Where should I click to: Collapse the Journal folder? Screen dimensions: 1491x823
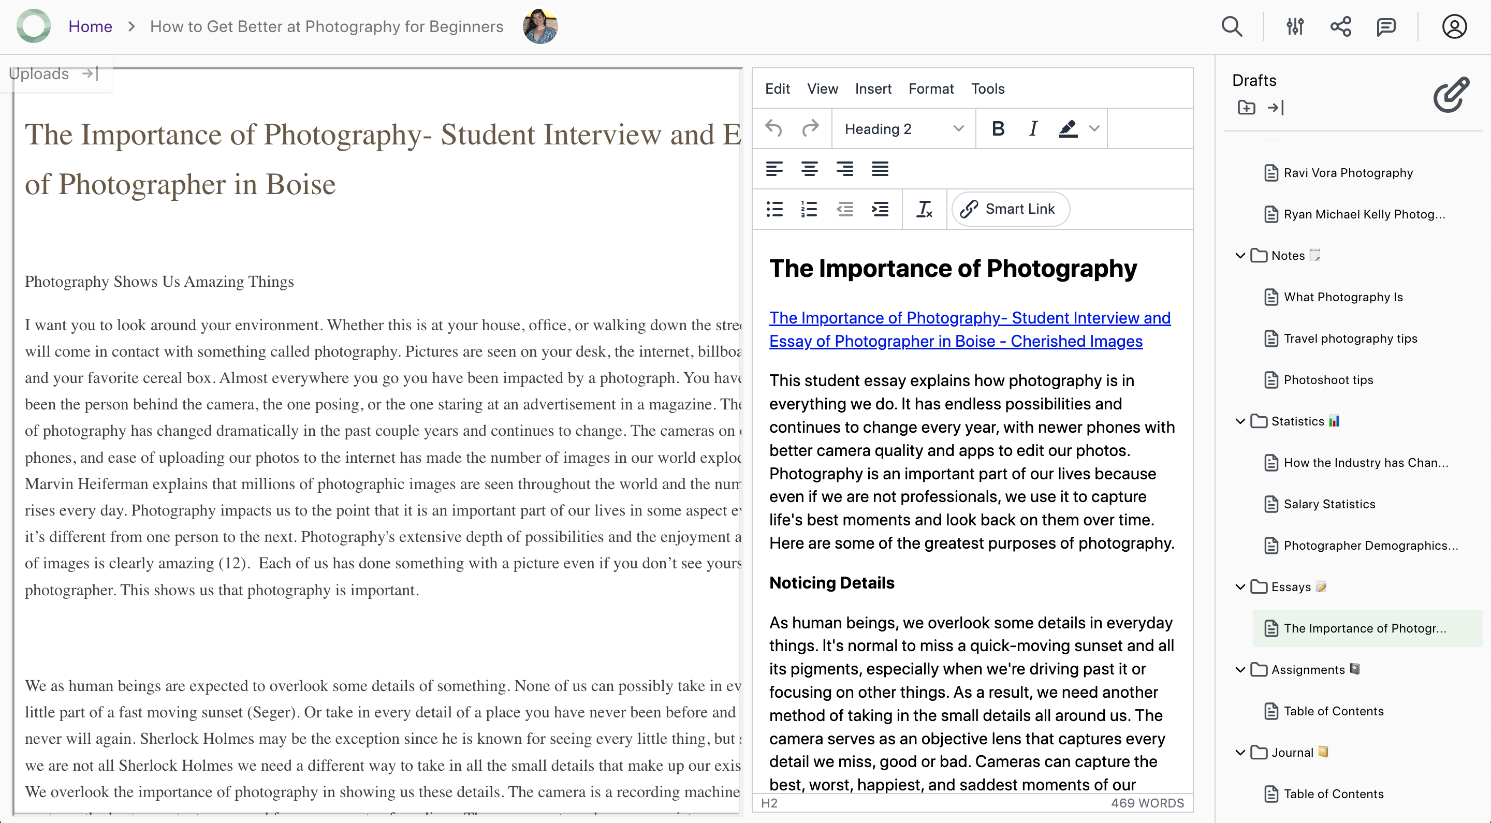(x=1240, y=752)
